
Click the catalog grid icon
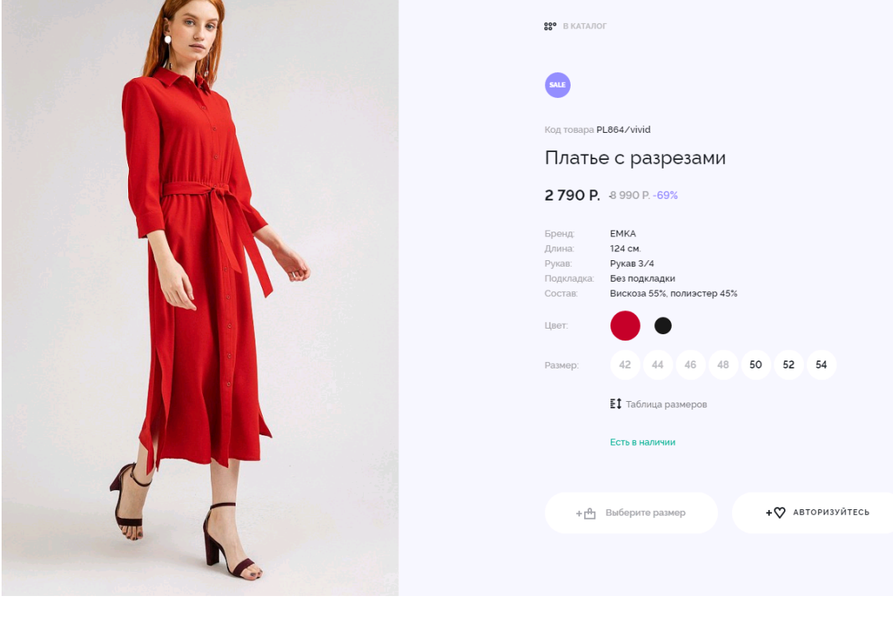coord(549,26)
